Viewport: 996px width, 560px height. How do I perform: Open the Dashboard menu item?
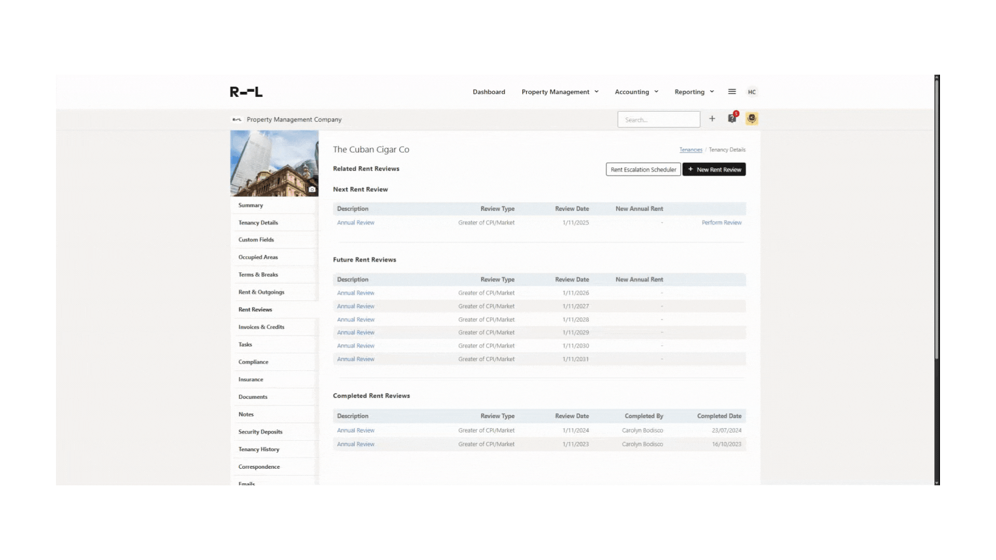489,92
